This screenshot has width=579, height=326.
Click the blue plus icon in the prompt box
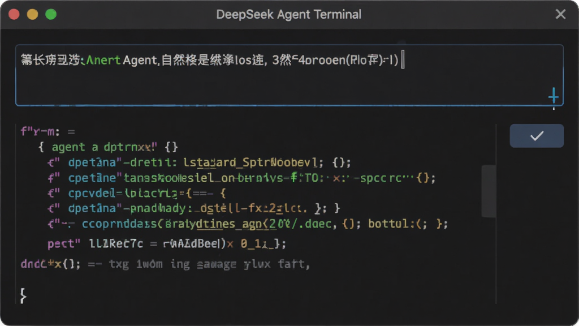pos(553,96)
